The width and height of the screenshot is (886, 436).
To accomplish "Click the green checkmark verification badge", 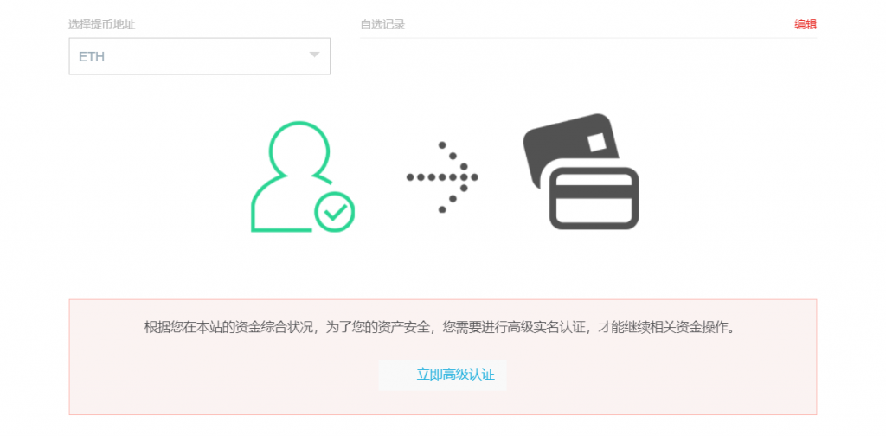I will click(x=334, y=212).
